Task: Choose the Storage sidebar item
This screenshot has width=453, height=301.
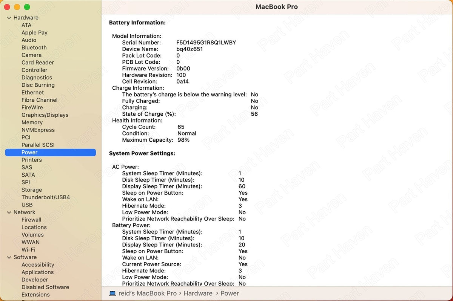Action: pyautogui.click(x=32, y=190)
